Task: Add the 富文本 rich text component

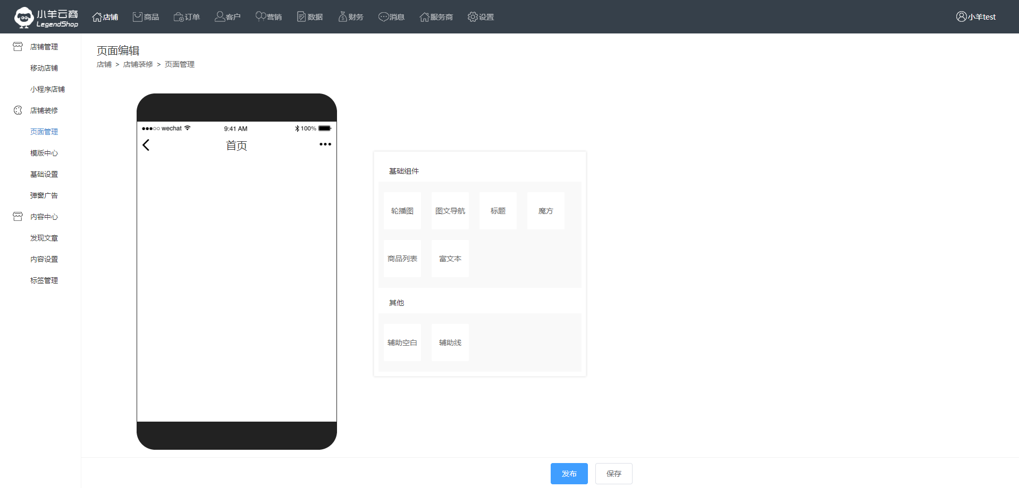Action: 450,259
